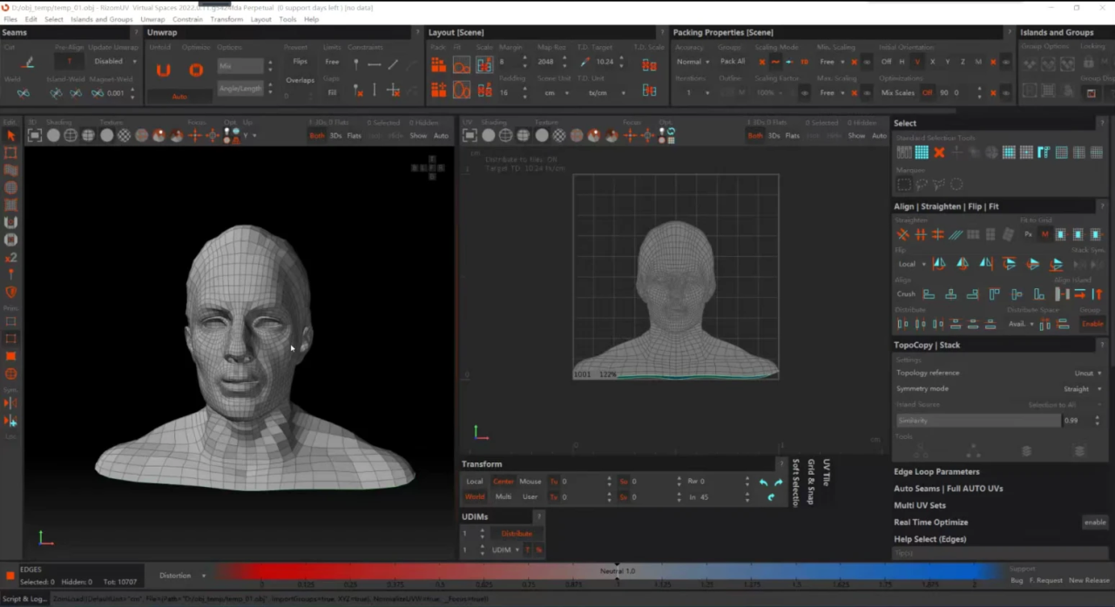Click the Pack All button
1115x607 pixels.
(733, 62)
